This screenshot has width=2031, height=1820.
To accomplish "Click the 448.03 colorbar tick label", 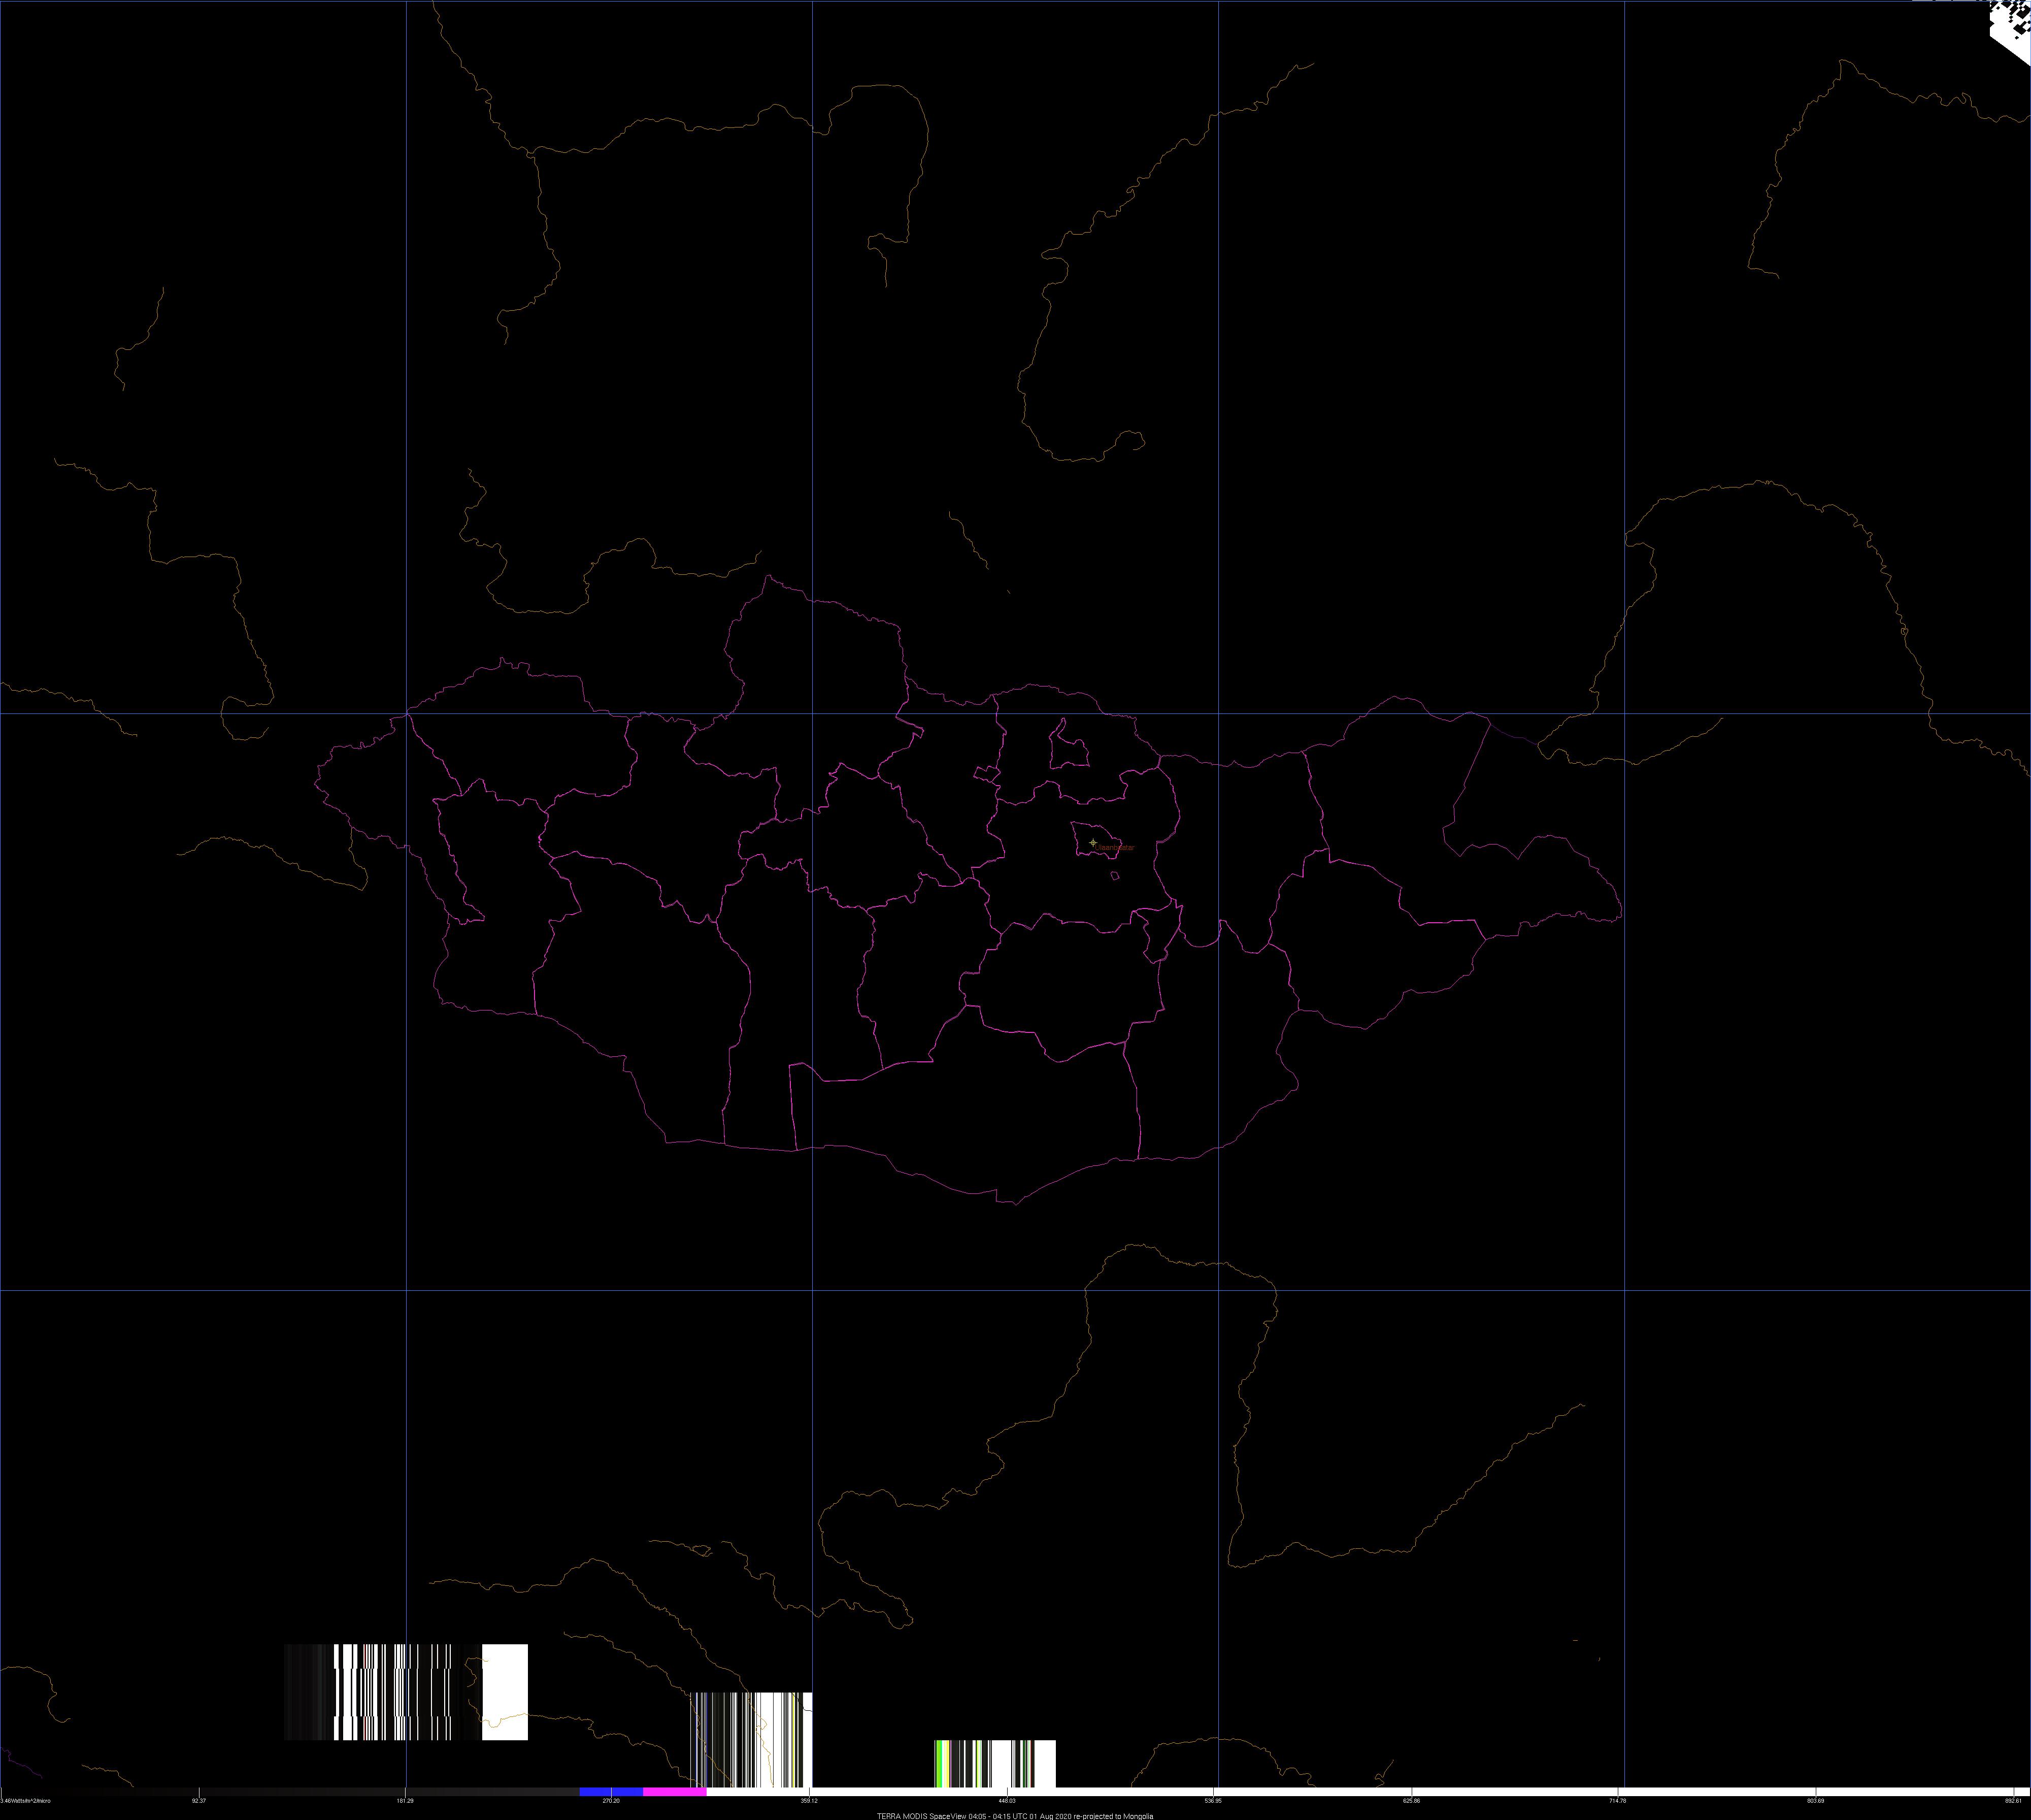I will 1007,1801.
